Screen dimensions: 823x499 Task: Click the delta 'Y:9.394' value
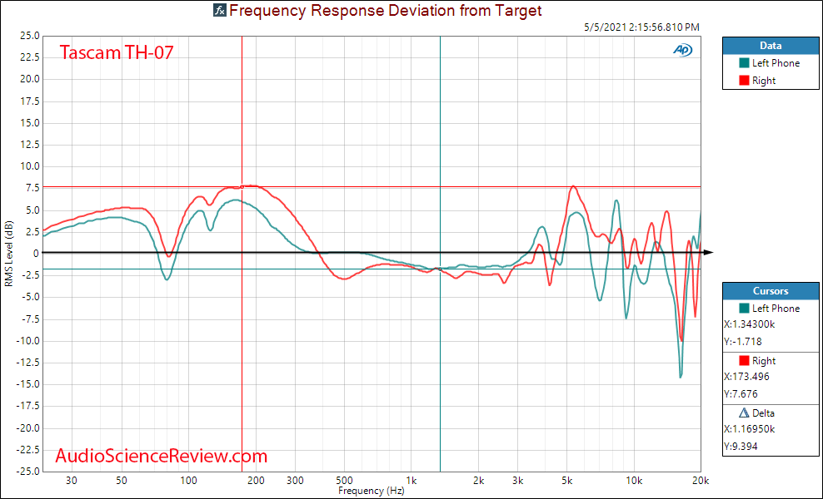tap(741, 446)
